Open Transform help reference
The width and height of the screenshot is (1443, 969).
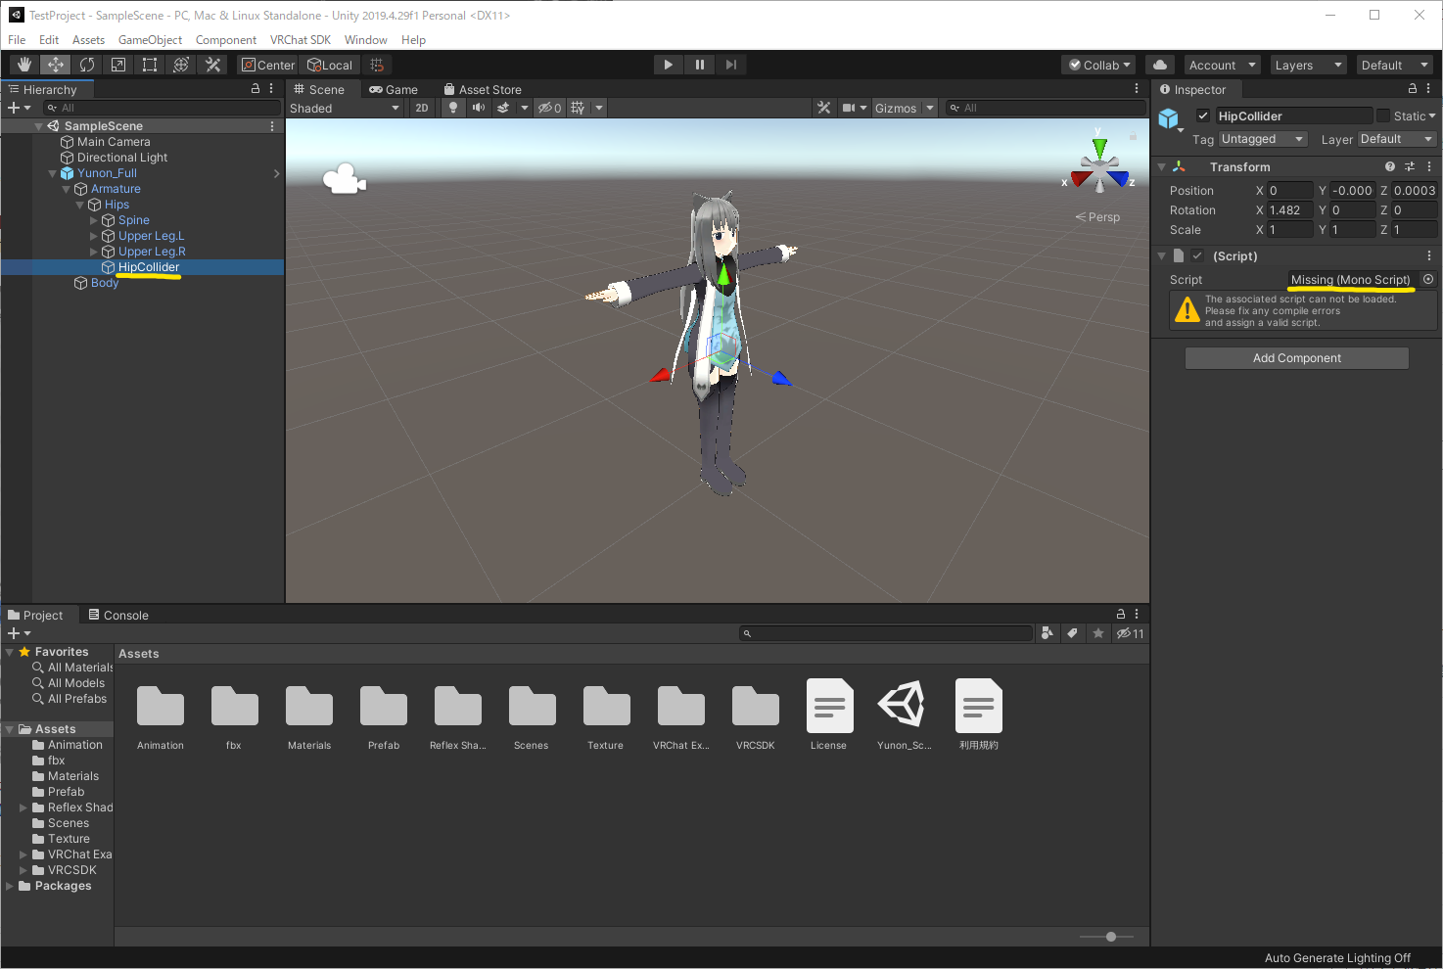(1390, 166)
